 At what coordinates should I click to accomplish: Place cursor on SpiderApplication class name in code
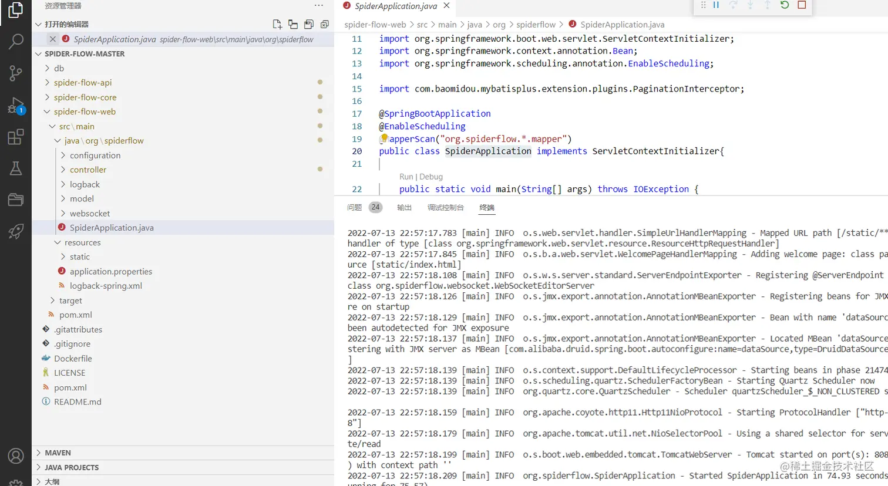pyautogui.click(x=487, y=151)
